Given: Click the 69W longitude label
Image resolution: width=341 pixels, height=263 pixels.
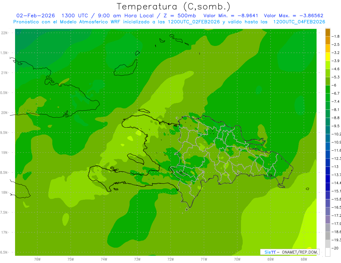Looking at the screenshot, I should click(x=270, y=259).
